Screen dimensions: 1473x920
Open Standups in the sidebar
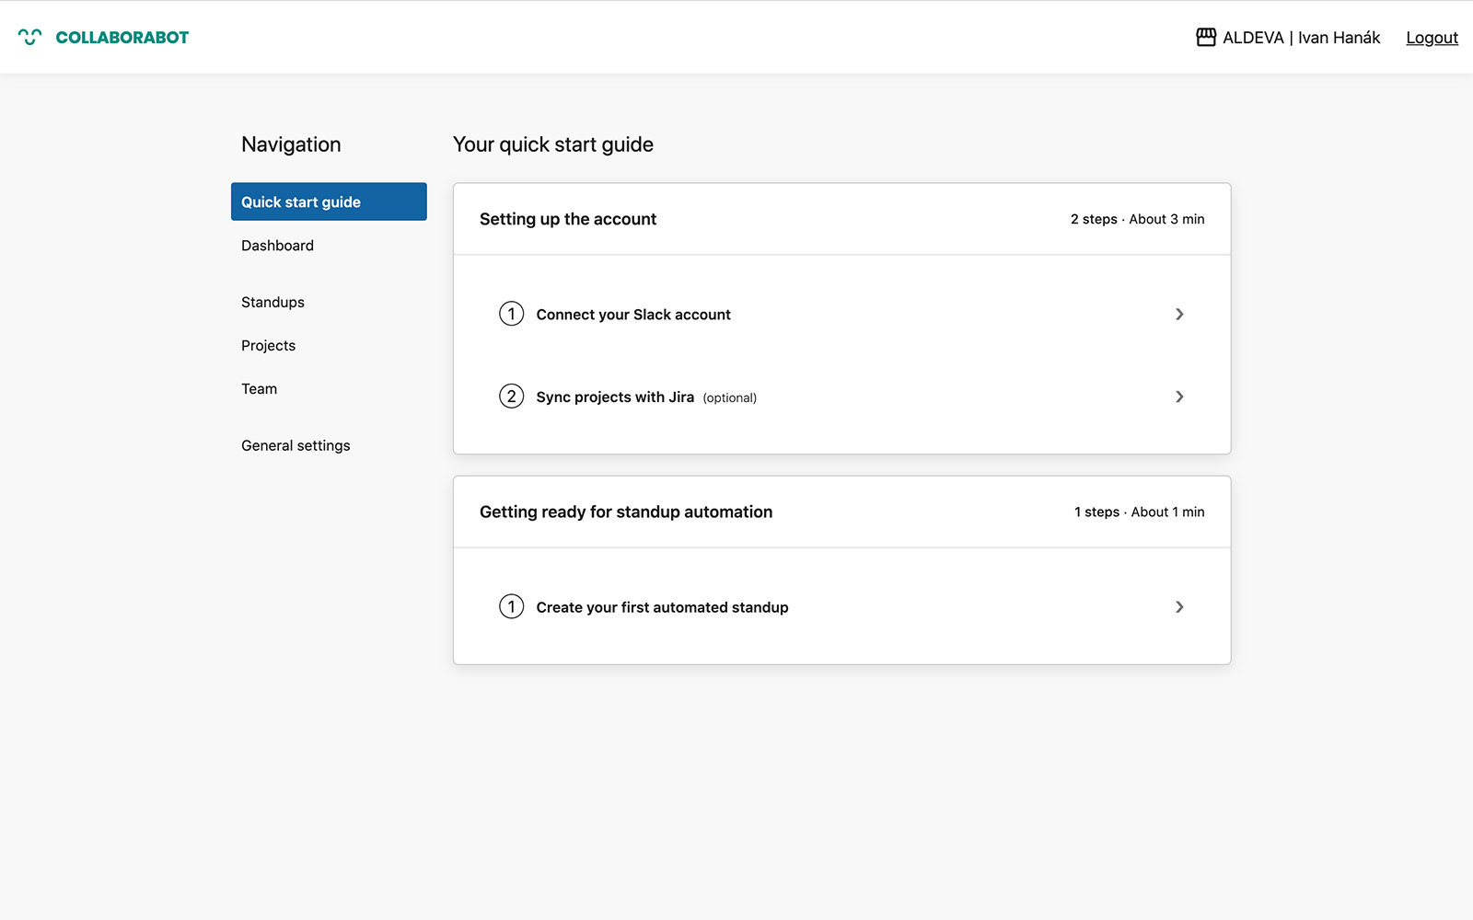tap(273, 302)
